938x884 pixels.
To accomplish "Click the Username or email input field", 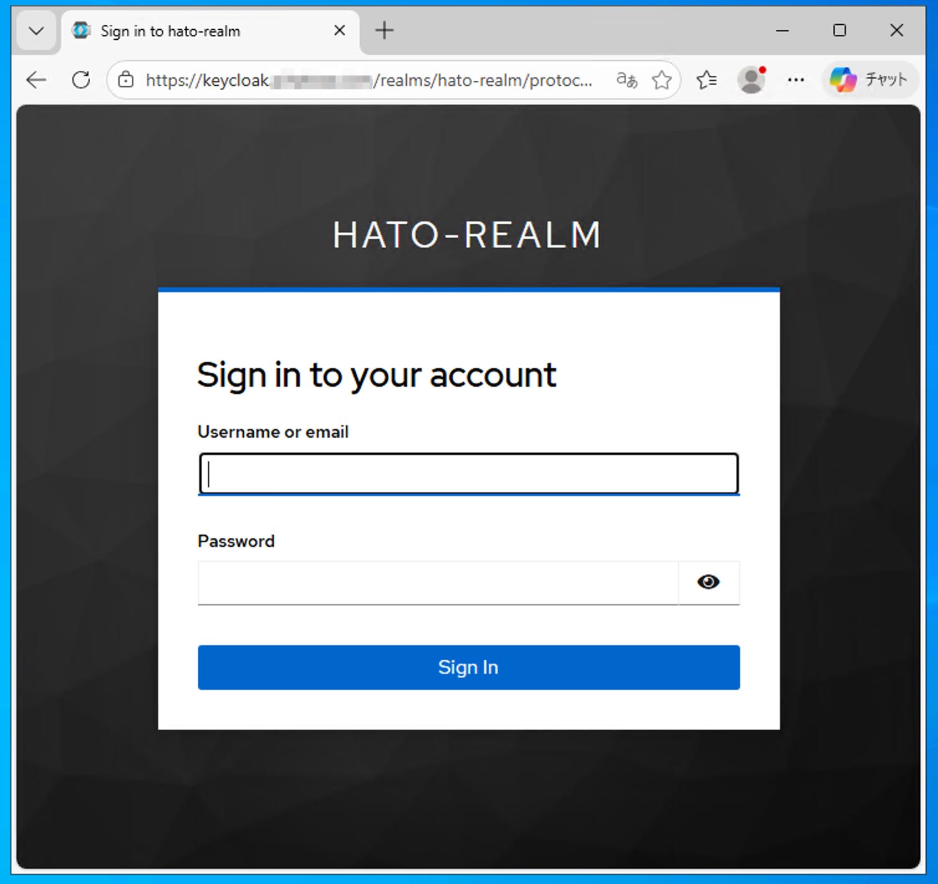I will click(468, 473).
